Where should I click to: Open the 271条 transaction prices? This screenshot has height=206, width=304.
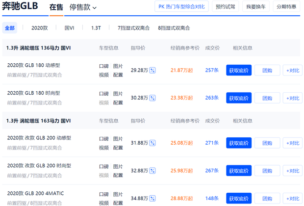(212, 143)
